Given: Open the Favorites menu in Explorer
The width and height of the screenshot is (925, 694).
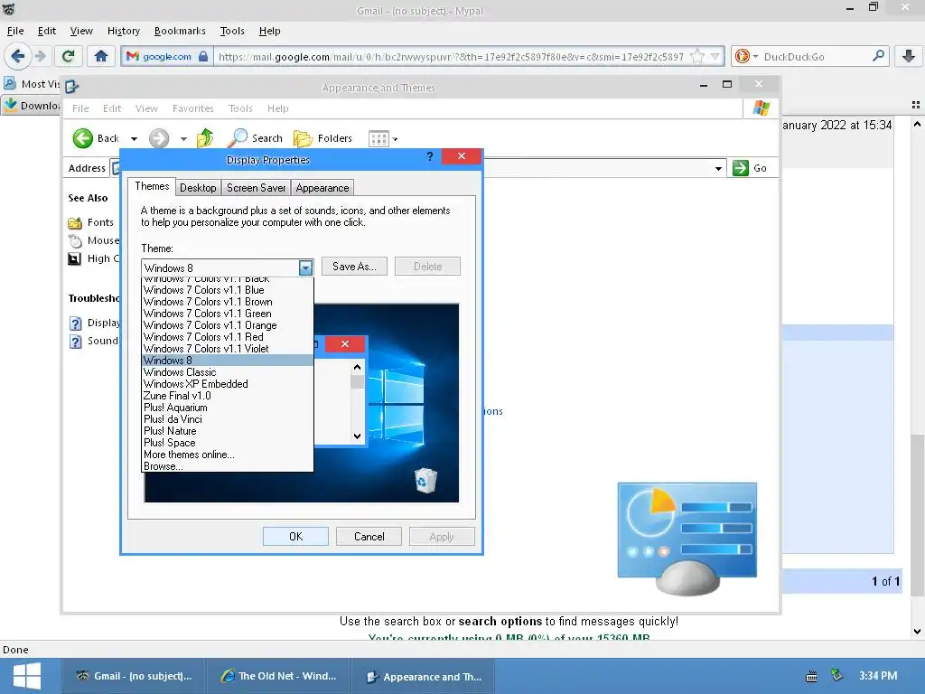Looking at the screenshot, I should click(193, 108).
